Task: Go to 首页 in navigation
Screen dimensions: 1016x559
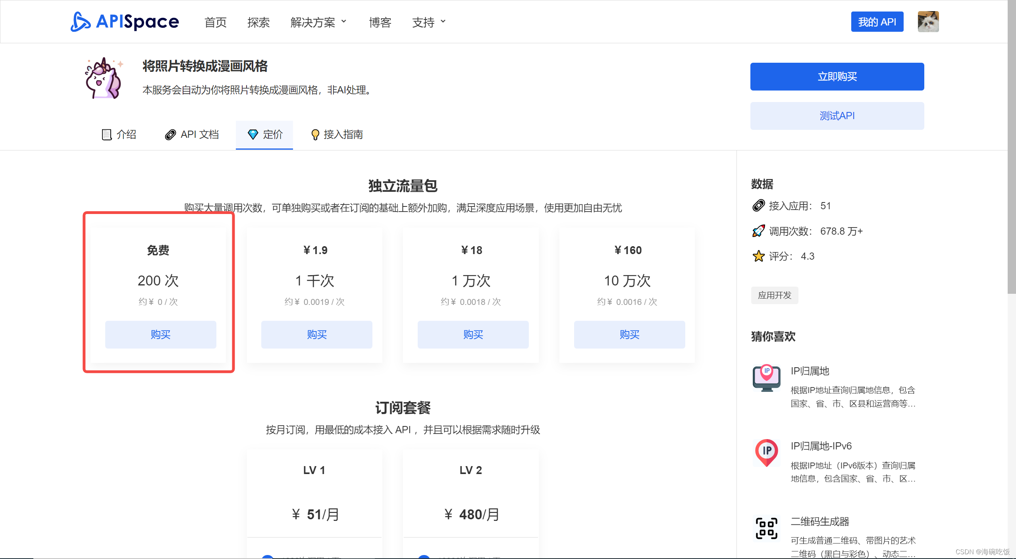Action: click(x=216, y=22)
